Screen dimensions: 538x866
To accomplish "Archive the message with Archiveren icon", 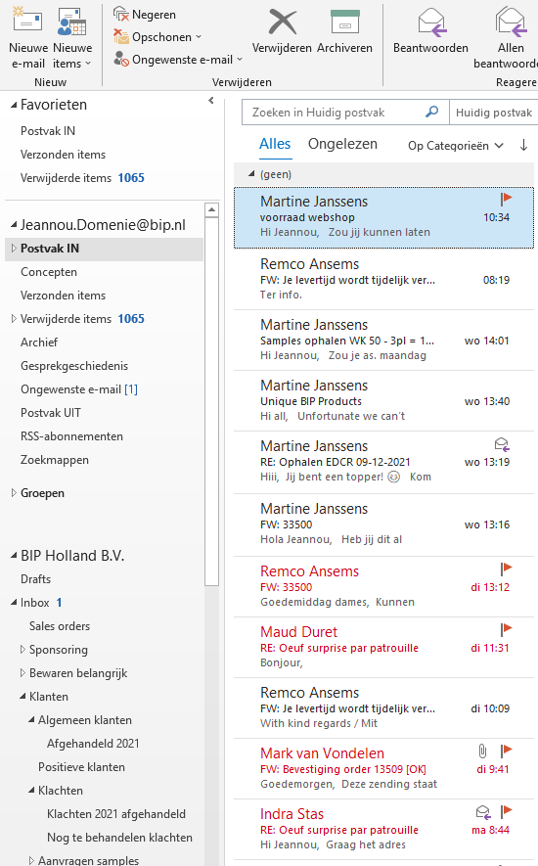I will [x=344, y=23].
